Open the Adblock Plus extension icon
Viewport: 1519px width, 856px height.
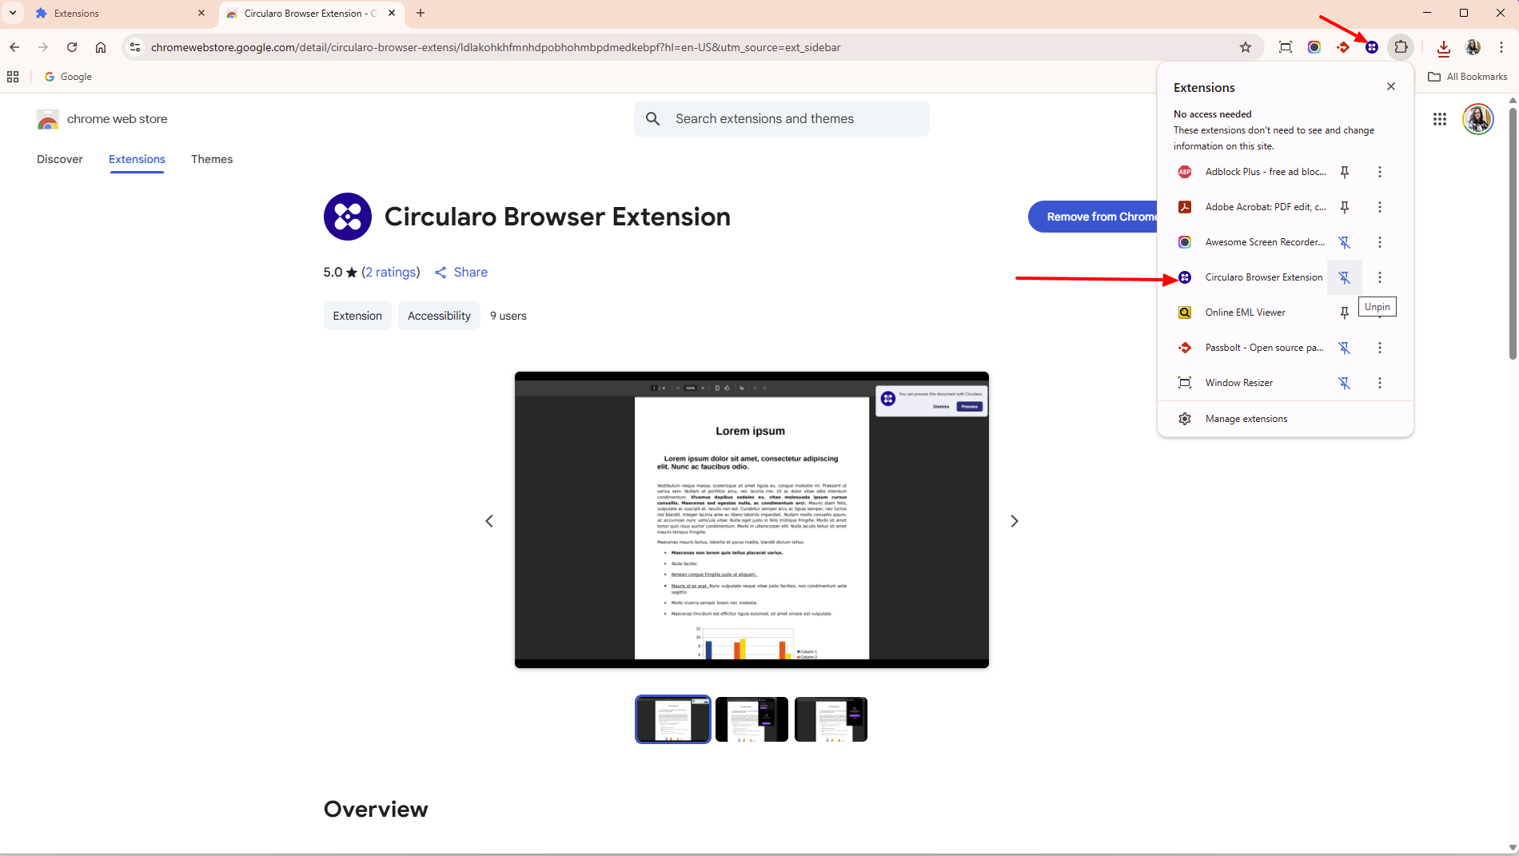tap(1185, 172)
